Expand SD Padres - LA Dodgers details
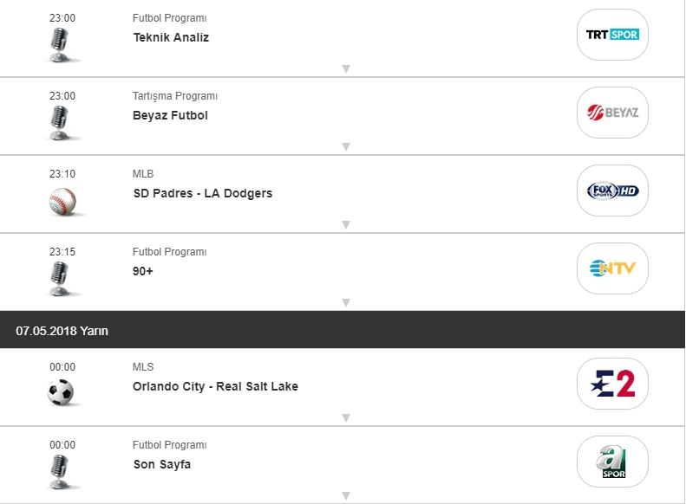Viewport: 686px width, 504px height. [345, 224]
